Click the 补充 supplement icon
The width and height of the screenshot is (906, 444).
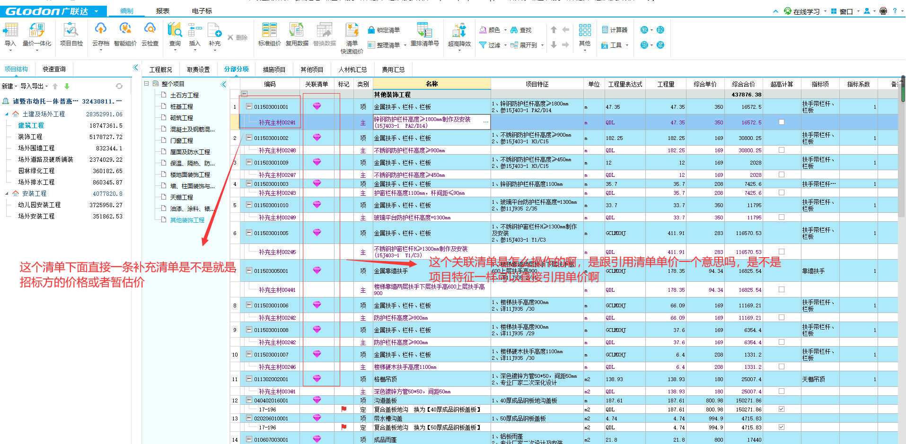point(214,30)
